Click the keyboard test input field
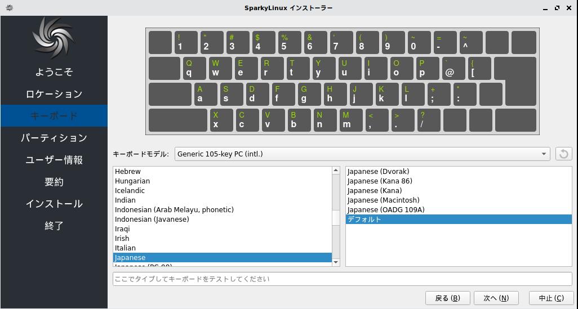 [x=342, y=279]
